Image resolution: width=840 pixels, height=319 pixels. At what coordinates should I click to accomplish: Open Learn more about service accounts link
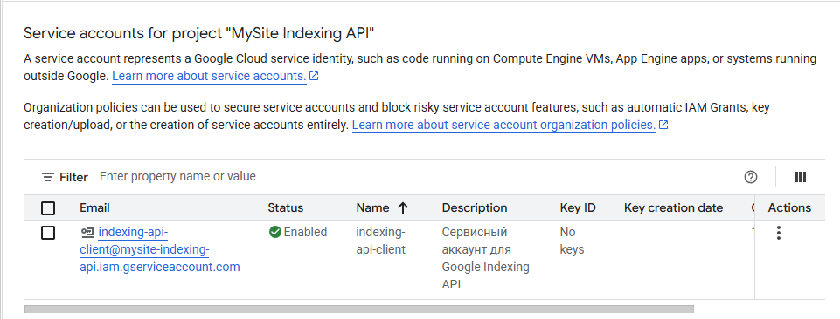click(x=209, y=77)
